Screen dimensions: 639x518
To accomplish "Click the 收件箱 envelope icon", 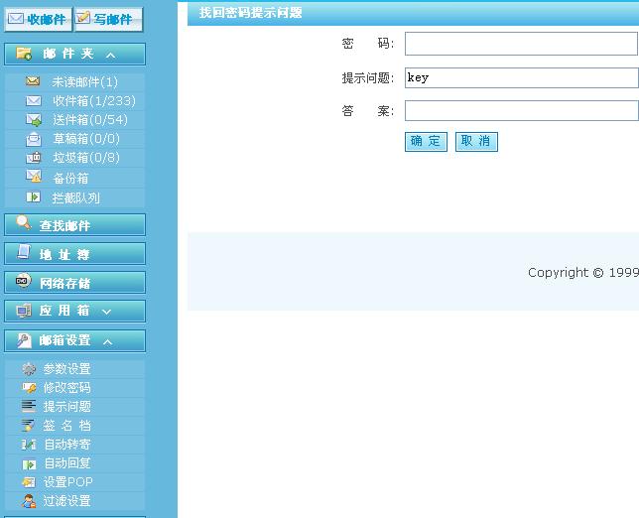I will pyautogui.click(x=34, y=100).
